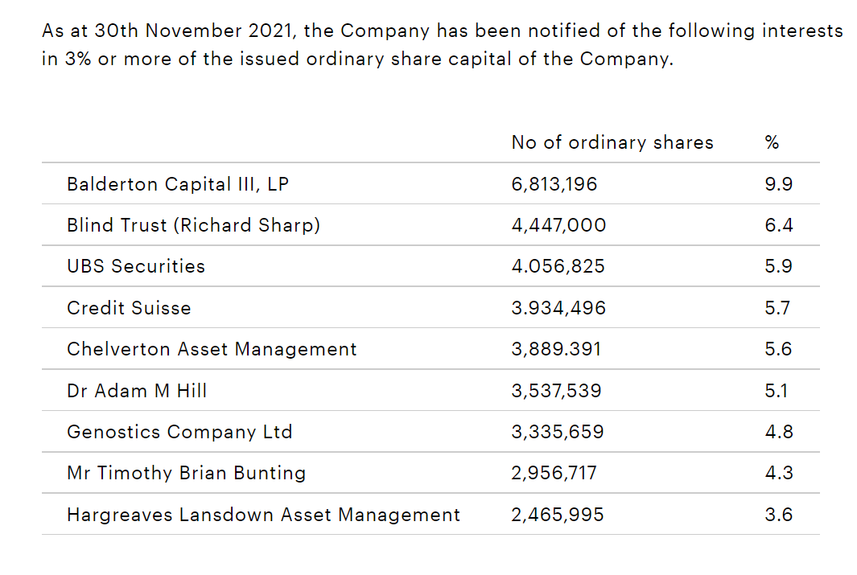Image resolution: width=857 pixels, height=575 pixels.
Task: Click the Balderton Capital III, LP row name
Action: coord(178,185)
